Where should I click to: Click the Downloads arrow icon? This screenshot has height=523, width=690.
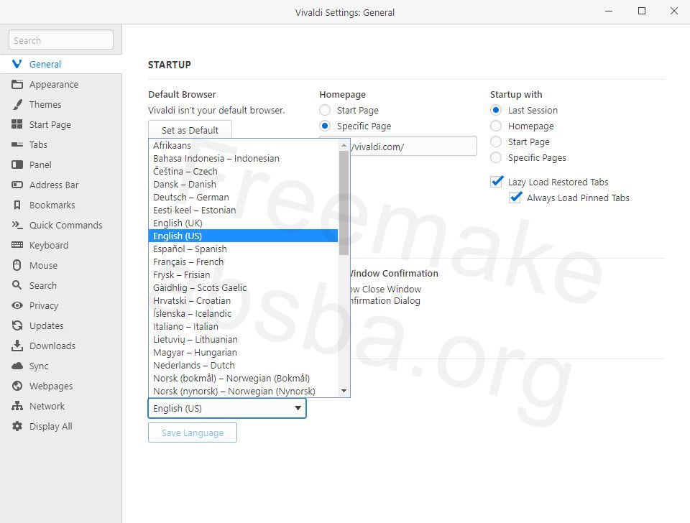click(17, 346)
